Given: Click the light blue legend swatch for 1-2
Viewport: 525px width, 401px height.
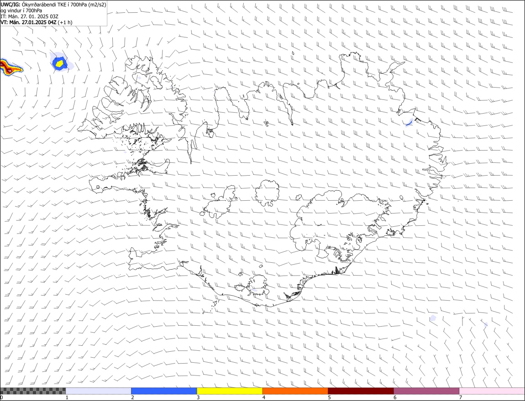Looking at the screenshot, I should (x=98, y=391).
